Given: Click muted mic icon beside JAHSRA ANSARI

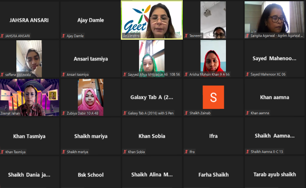Looking at the screenshot, I should 3,36.
